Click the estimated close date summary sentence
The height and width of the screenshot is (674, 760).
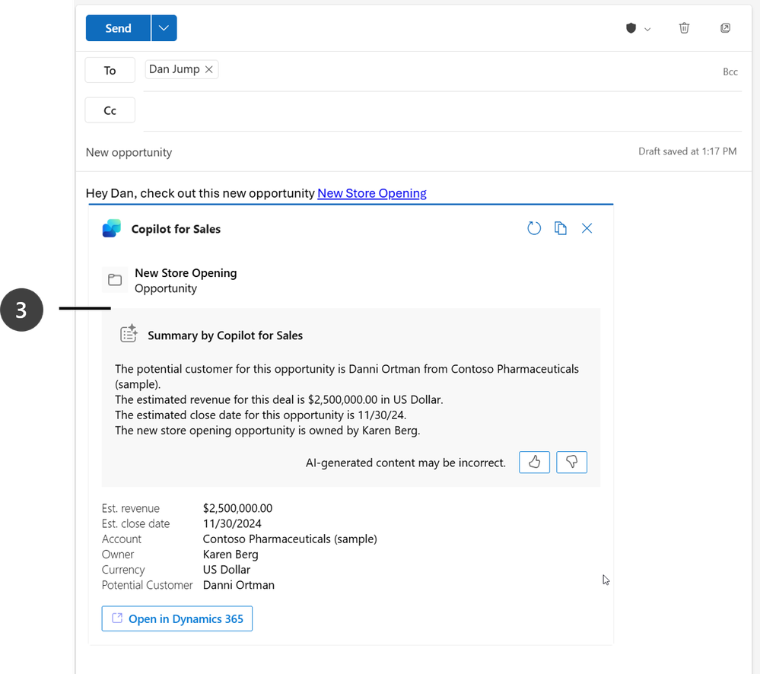261,415
